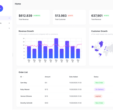Open the Ruby Weaver order row

[x=66, y=90]
